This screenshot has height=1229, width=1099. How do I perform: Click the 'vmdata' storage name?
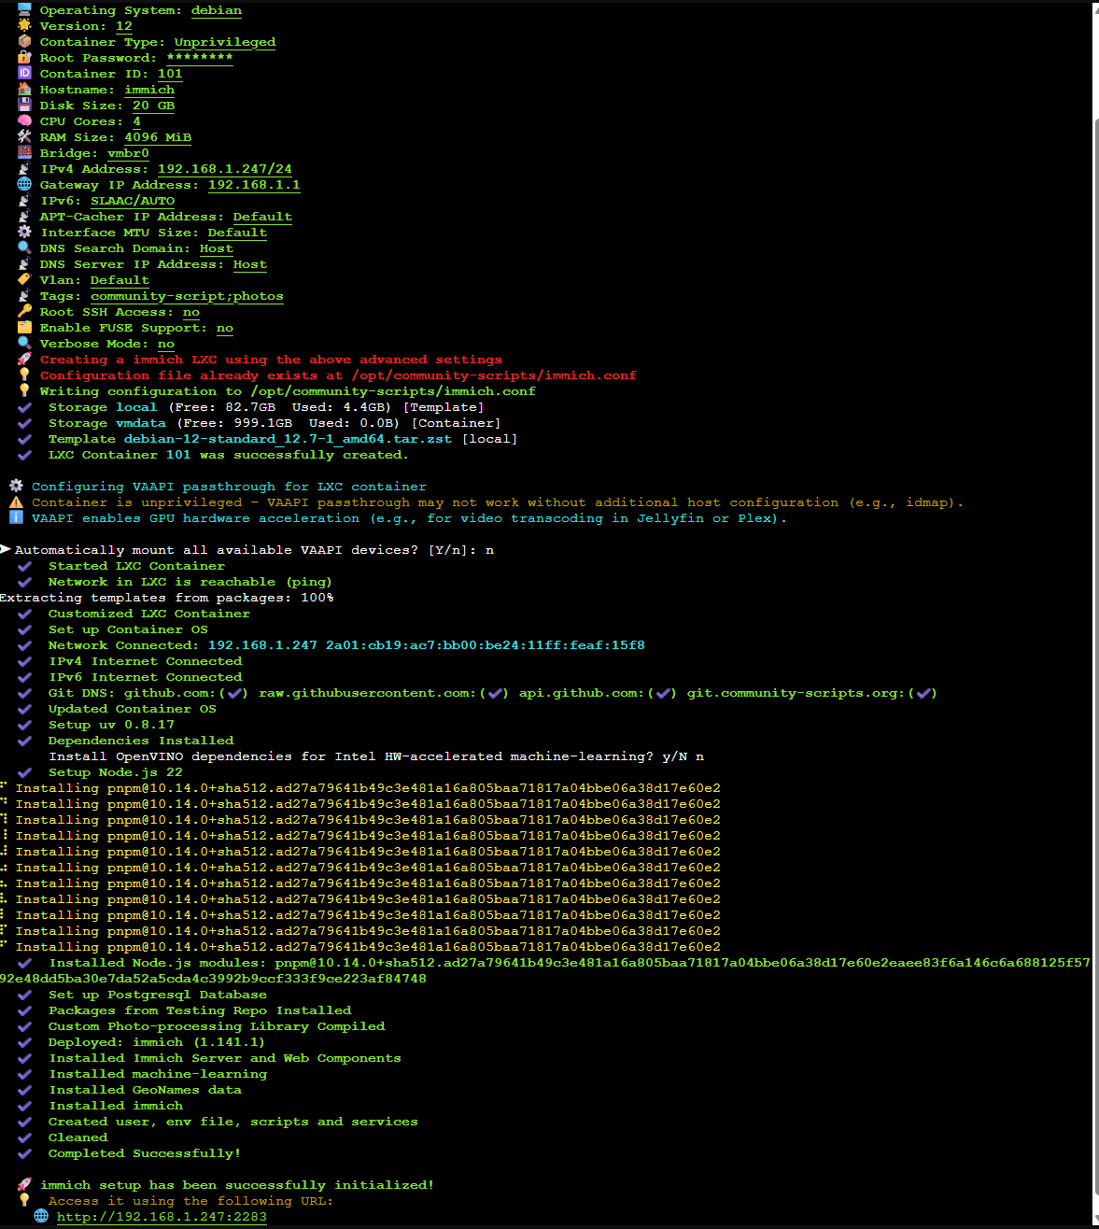(x=141, y=422)
